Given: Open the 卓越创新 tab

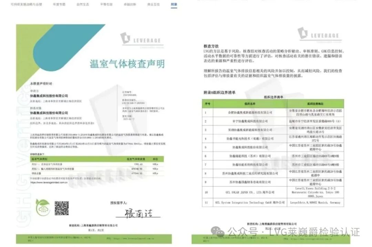Looking at the screenshot, I should 130,4.
